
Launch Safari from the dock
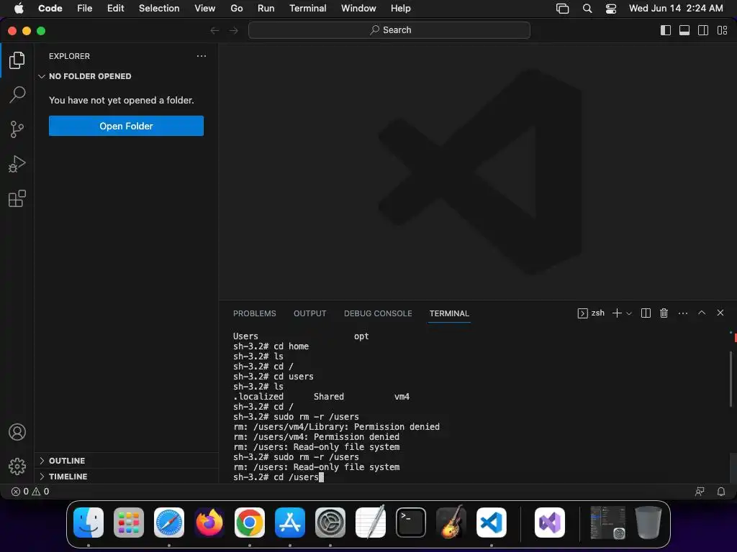click(x=169, y=523)
